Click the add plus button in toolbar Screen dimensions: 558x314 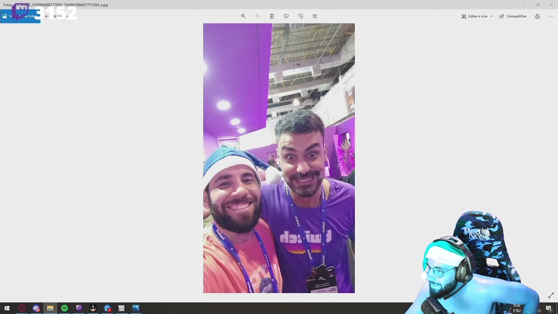[46, 16]
